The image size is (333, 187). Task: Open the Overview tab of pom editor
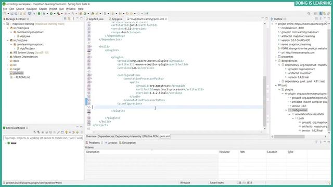(x=91, y=136)
